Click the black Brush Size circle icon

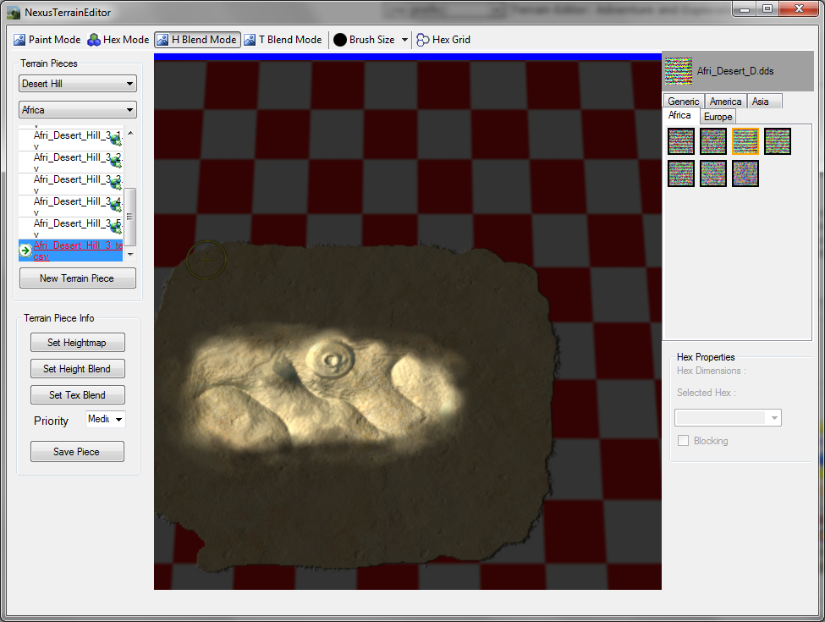point(340,40)
